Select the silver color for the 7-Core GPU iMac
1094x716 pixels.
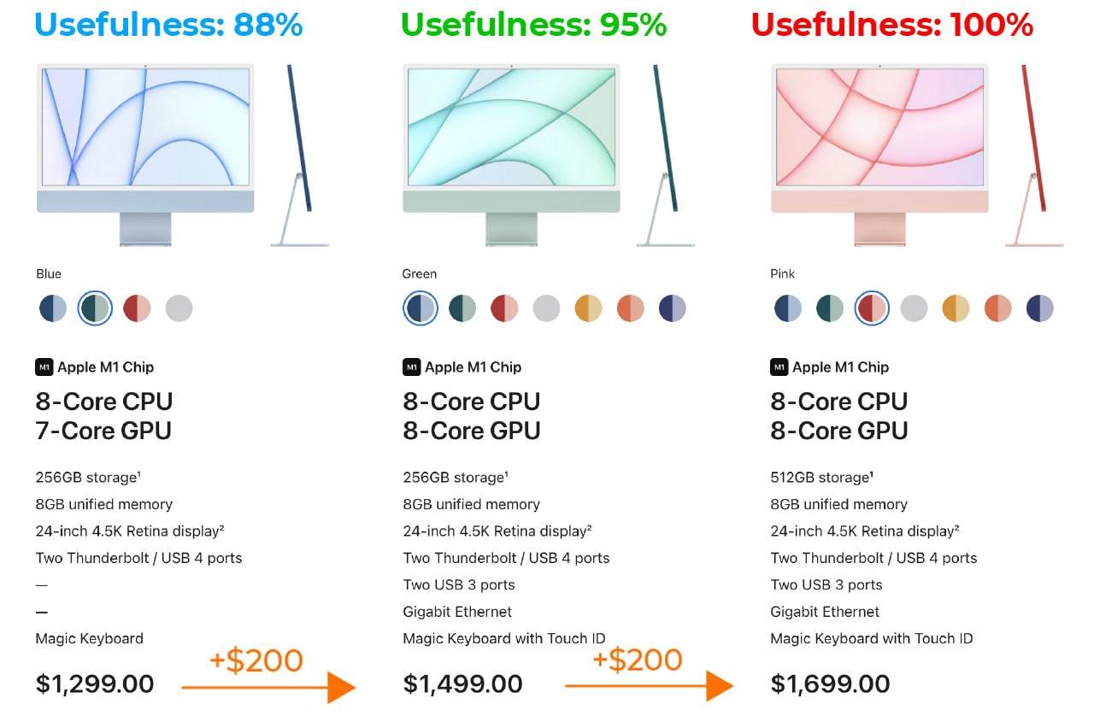click(x=179, y=308)
